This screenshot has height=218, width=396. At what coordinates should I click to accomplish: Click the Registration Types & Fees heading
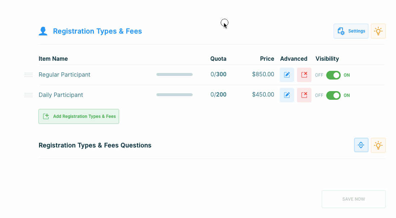click(97, 31)
